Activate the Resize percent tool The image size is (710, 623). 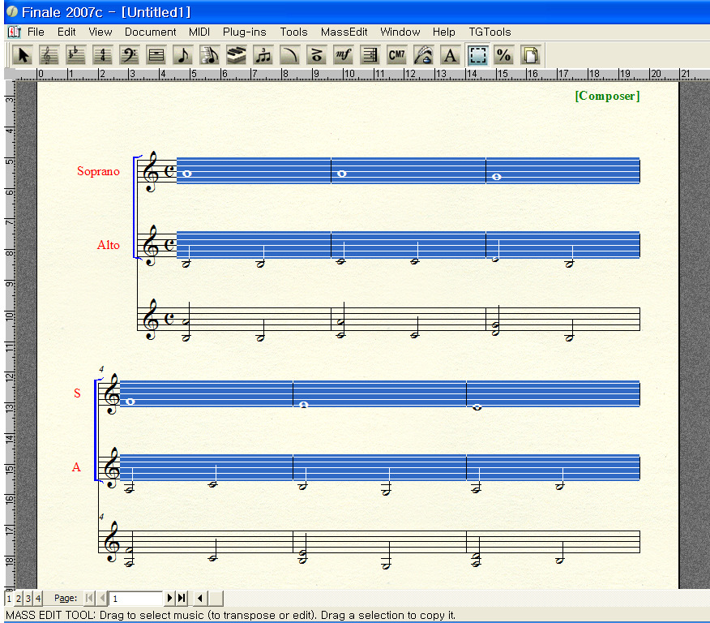[503, 55]
